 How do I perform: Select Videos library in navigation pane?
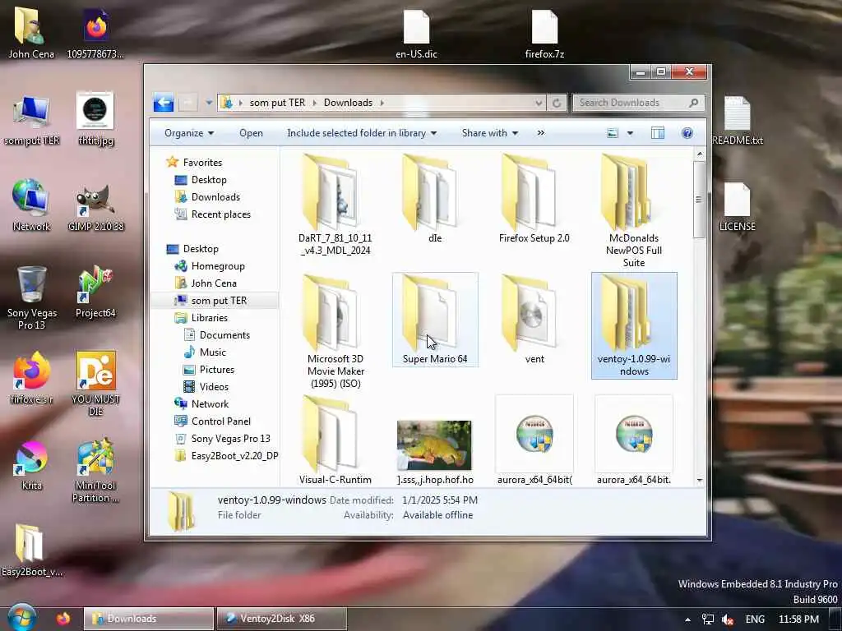214,386
